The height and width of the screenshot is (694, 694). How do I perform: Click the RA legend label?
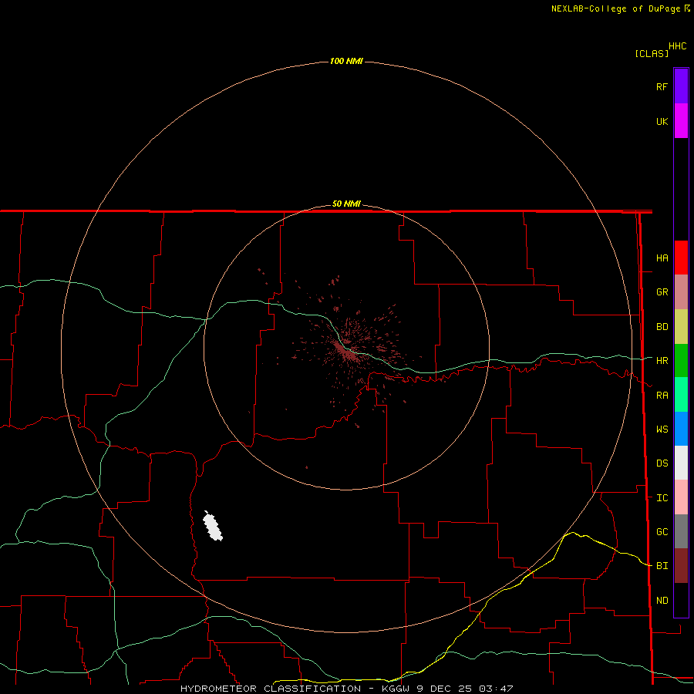click(662, 396)
